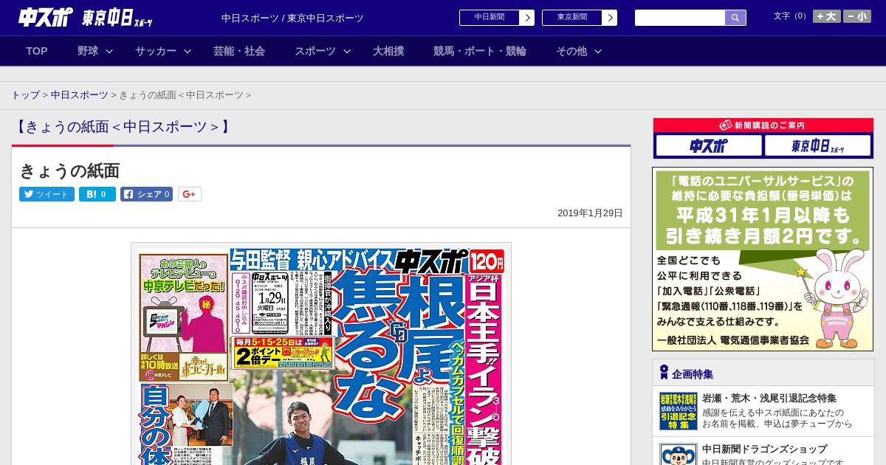
Task: Select the 2019年1月29日 date text
Action: click(x=590, y=213)
